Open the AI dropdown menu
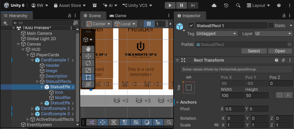 click(110, 5)
